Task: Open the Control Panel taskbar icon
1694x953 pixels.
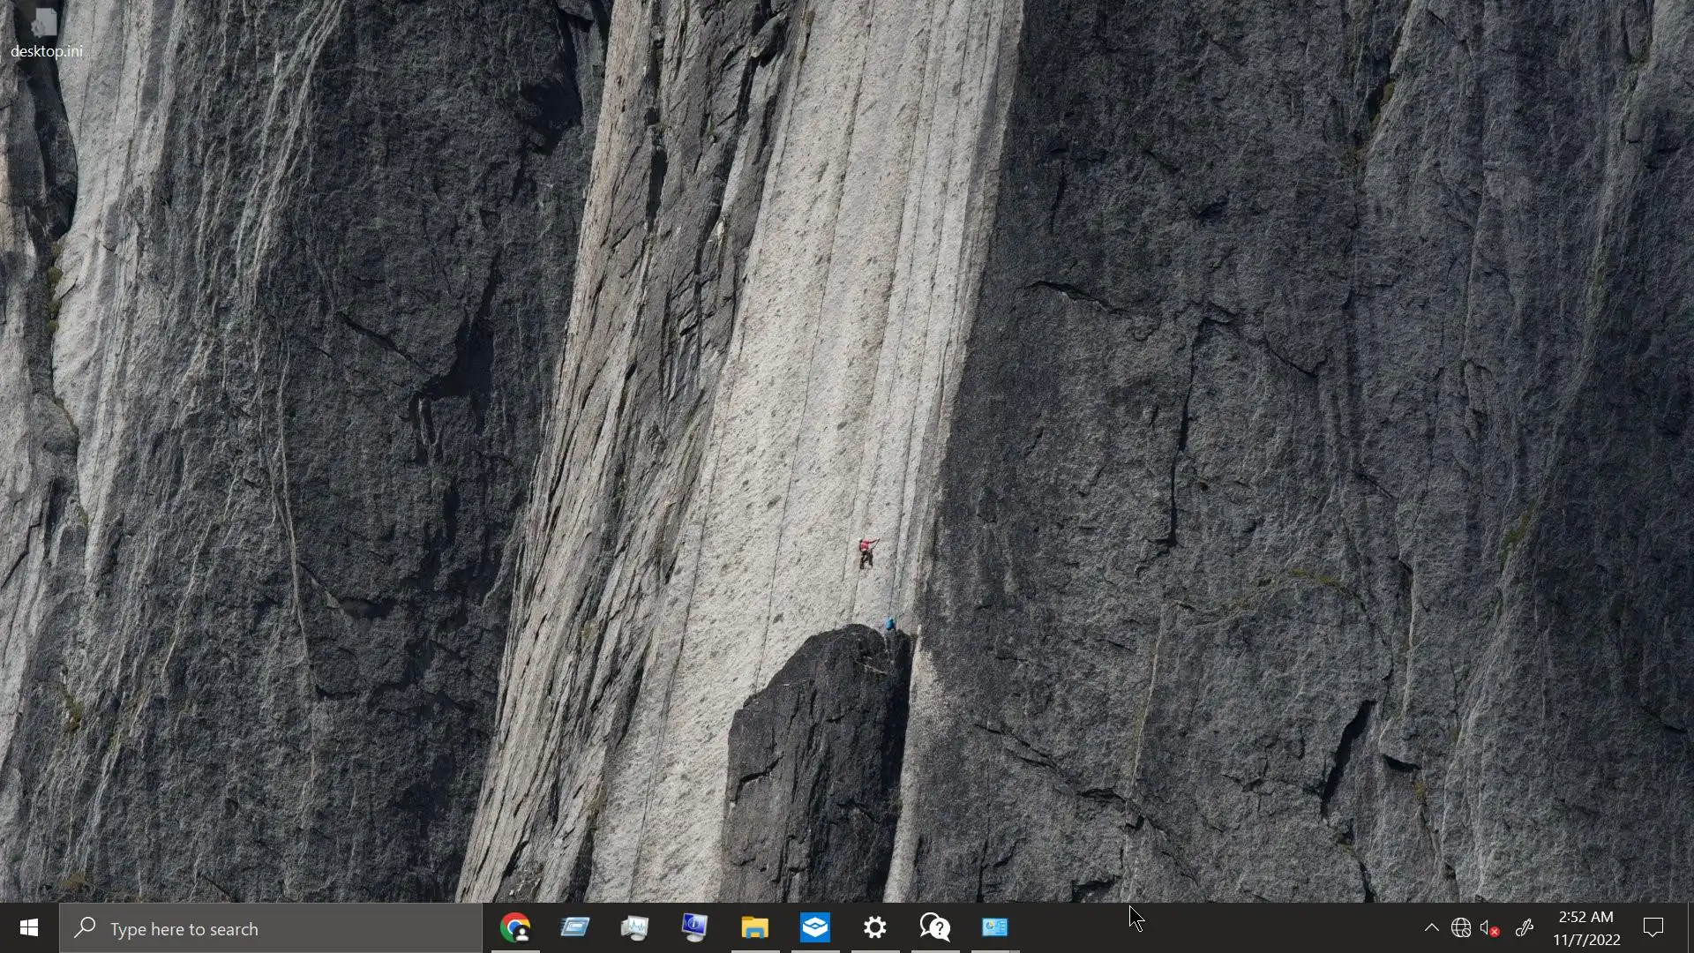Action: pyautogui.click(x=995, y=927)
